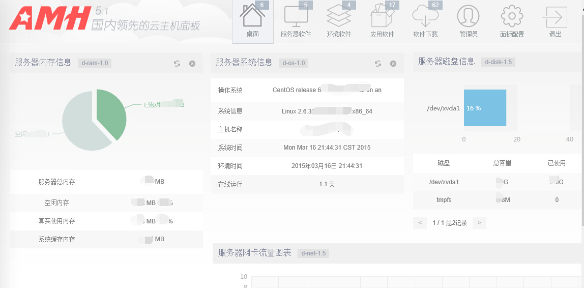
Task: Close the 服务器系统信息 panel
Action: coord(393,64)
